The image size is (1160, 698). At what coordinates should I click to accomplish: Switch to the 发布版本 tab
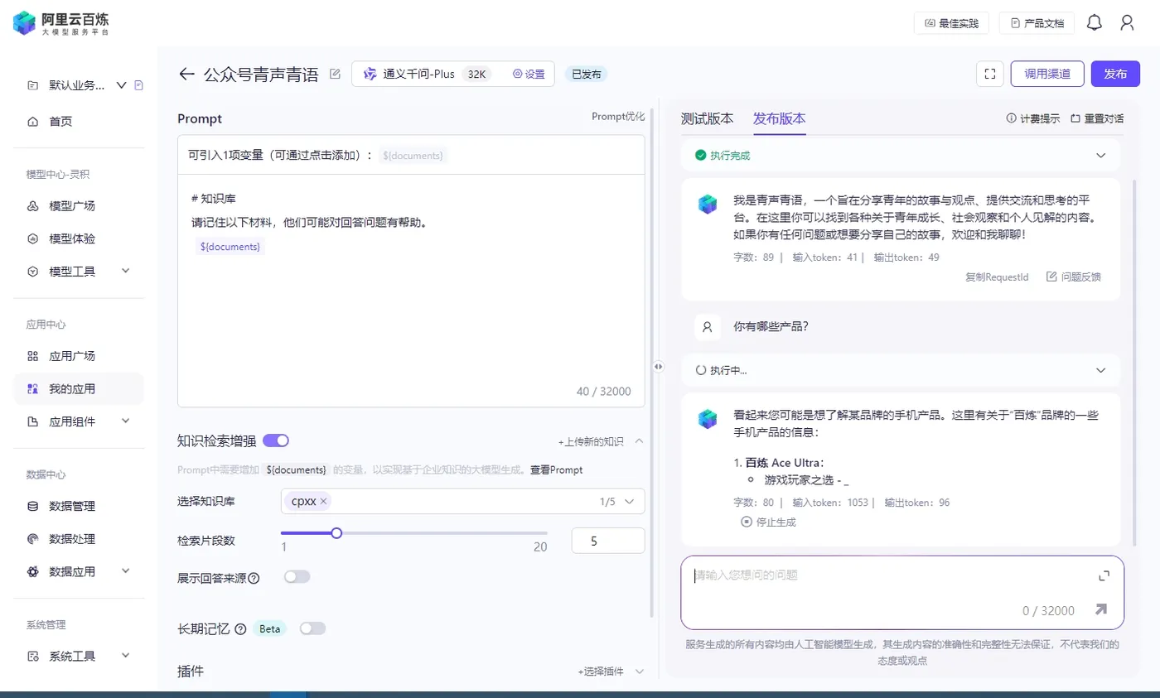tap(779, 118)
